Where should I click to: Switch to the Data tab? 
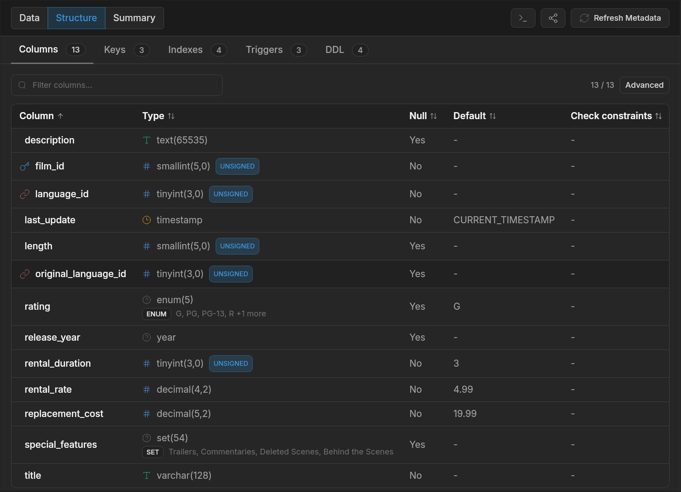click(30, 18)
